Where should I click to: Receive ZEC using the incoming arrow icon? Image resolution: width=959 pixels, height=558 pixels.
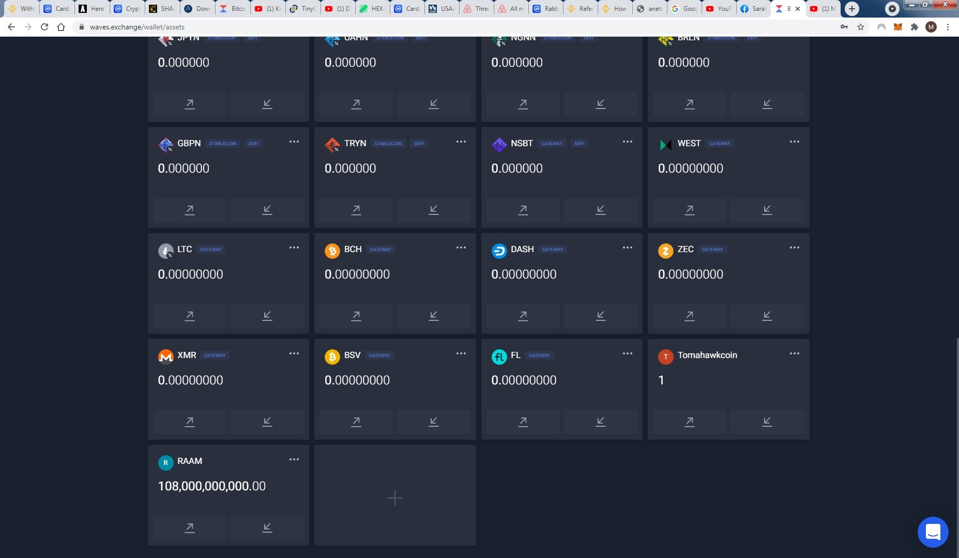[x=767, y=316]
